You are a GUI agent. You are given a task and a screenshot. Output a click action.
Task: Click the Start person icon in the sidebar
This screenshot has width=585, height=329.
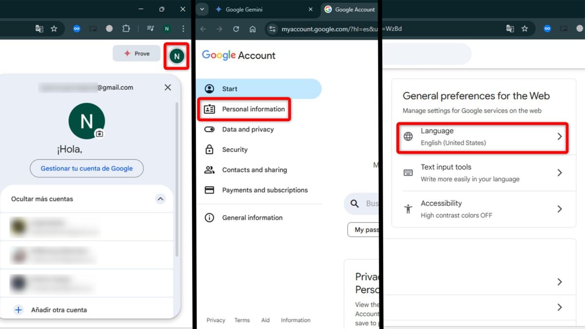[x=209, y=89]
